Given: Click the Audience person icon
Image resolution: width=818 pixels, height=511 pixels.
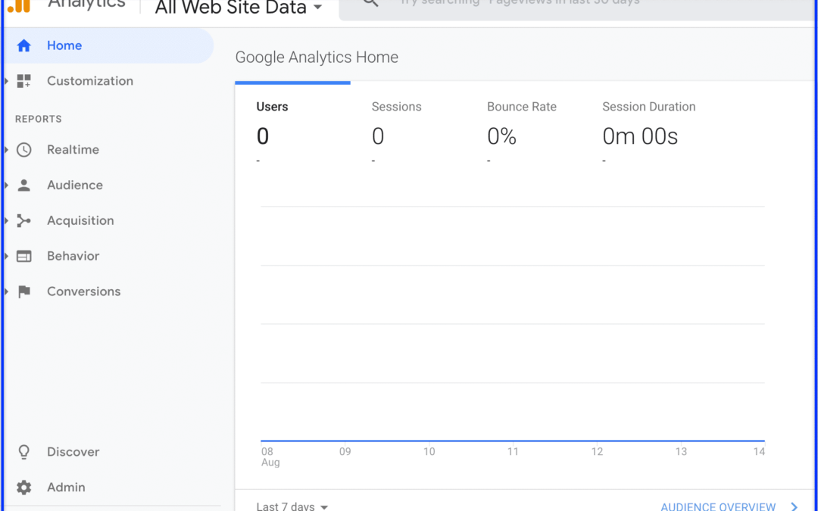Looking at the screenshot, I should pyautogui.click(x=24, y=185).
